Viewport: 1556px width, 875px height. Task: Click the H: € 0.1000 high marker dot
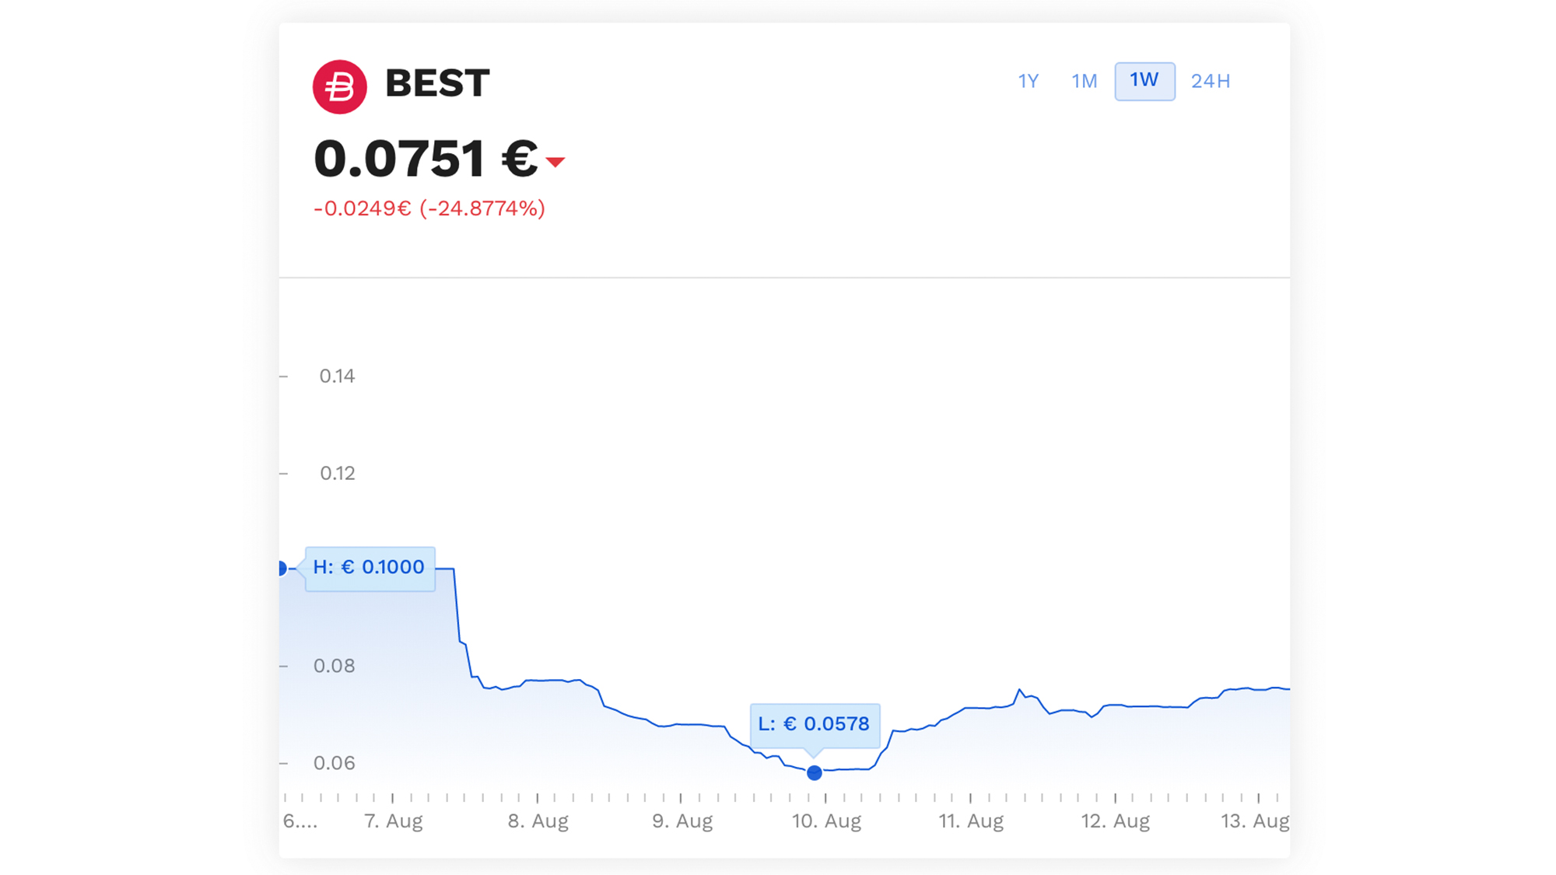pos(282,568)
